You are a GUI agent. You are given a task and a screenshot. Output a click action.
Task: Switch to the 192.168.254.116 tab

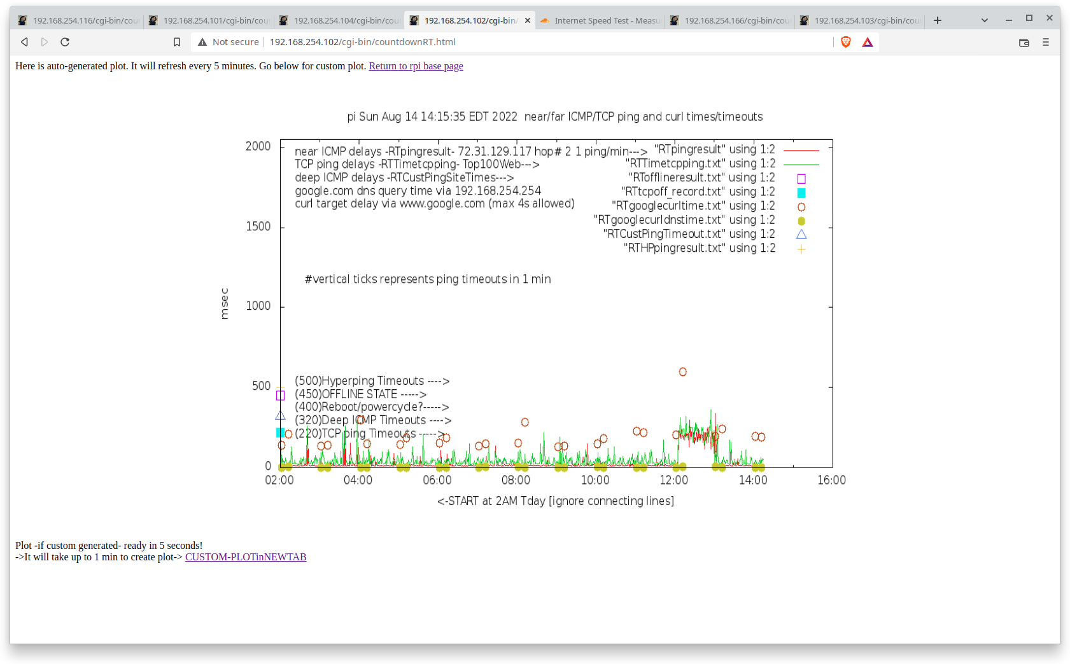click(x=78, y=20)
